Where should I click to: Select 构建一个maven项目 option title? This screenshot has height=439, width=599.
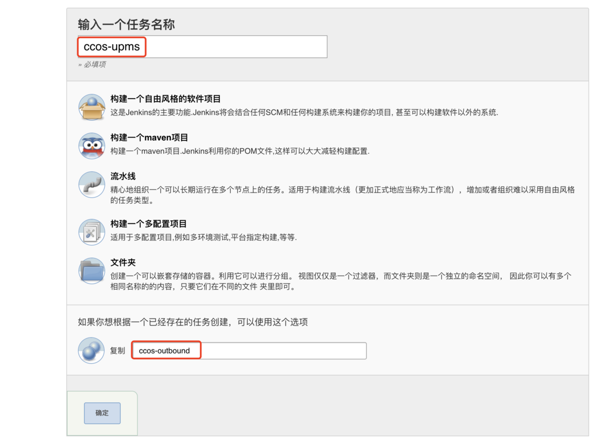tap(149, 137)
